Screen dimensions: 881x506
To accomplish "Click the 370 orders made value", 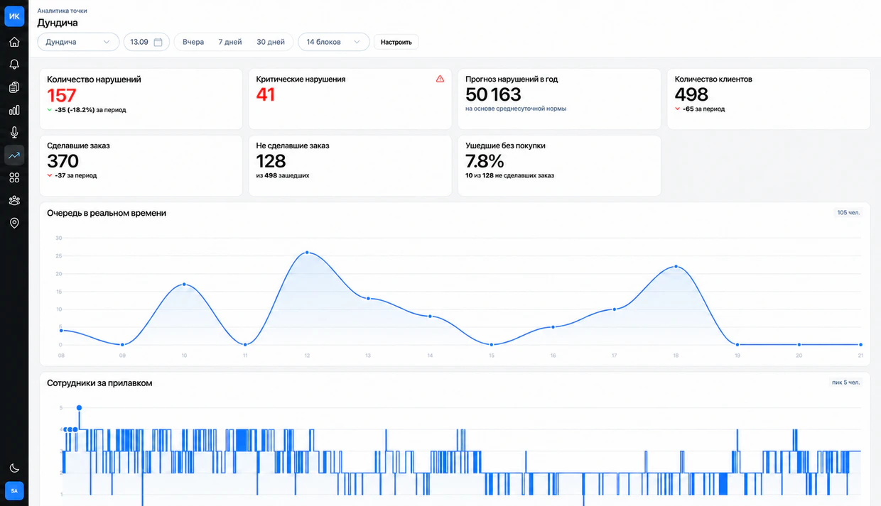I will (x=63, y=161).
